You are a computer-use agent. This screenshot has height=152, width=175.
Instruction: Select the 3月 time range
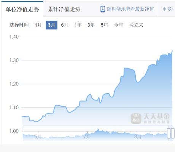click(51, 25)
